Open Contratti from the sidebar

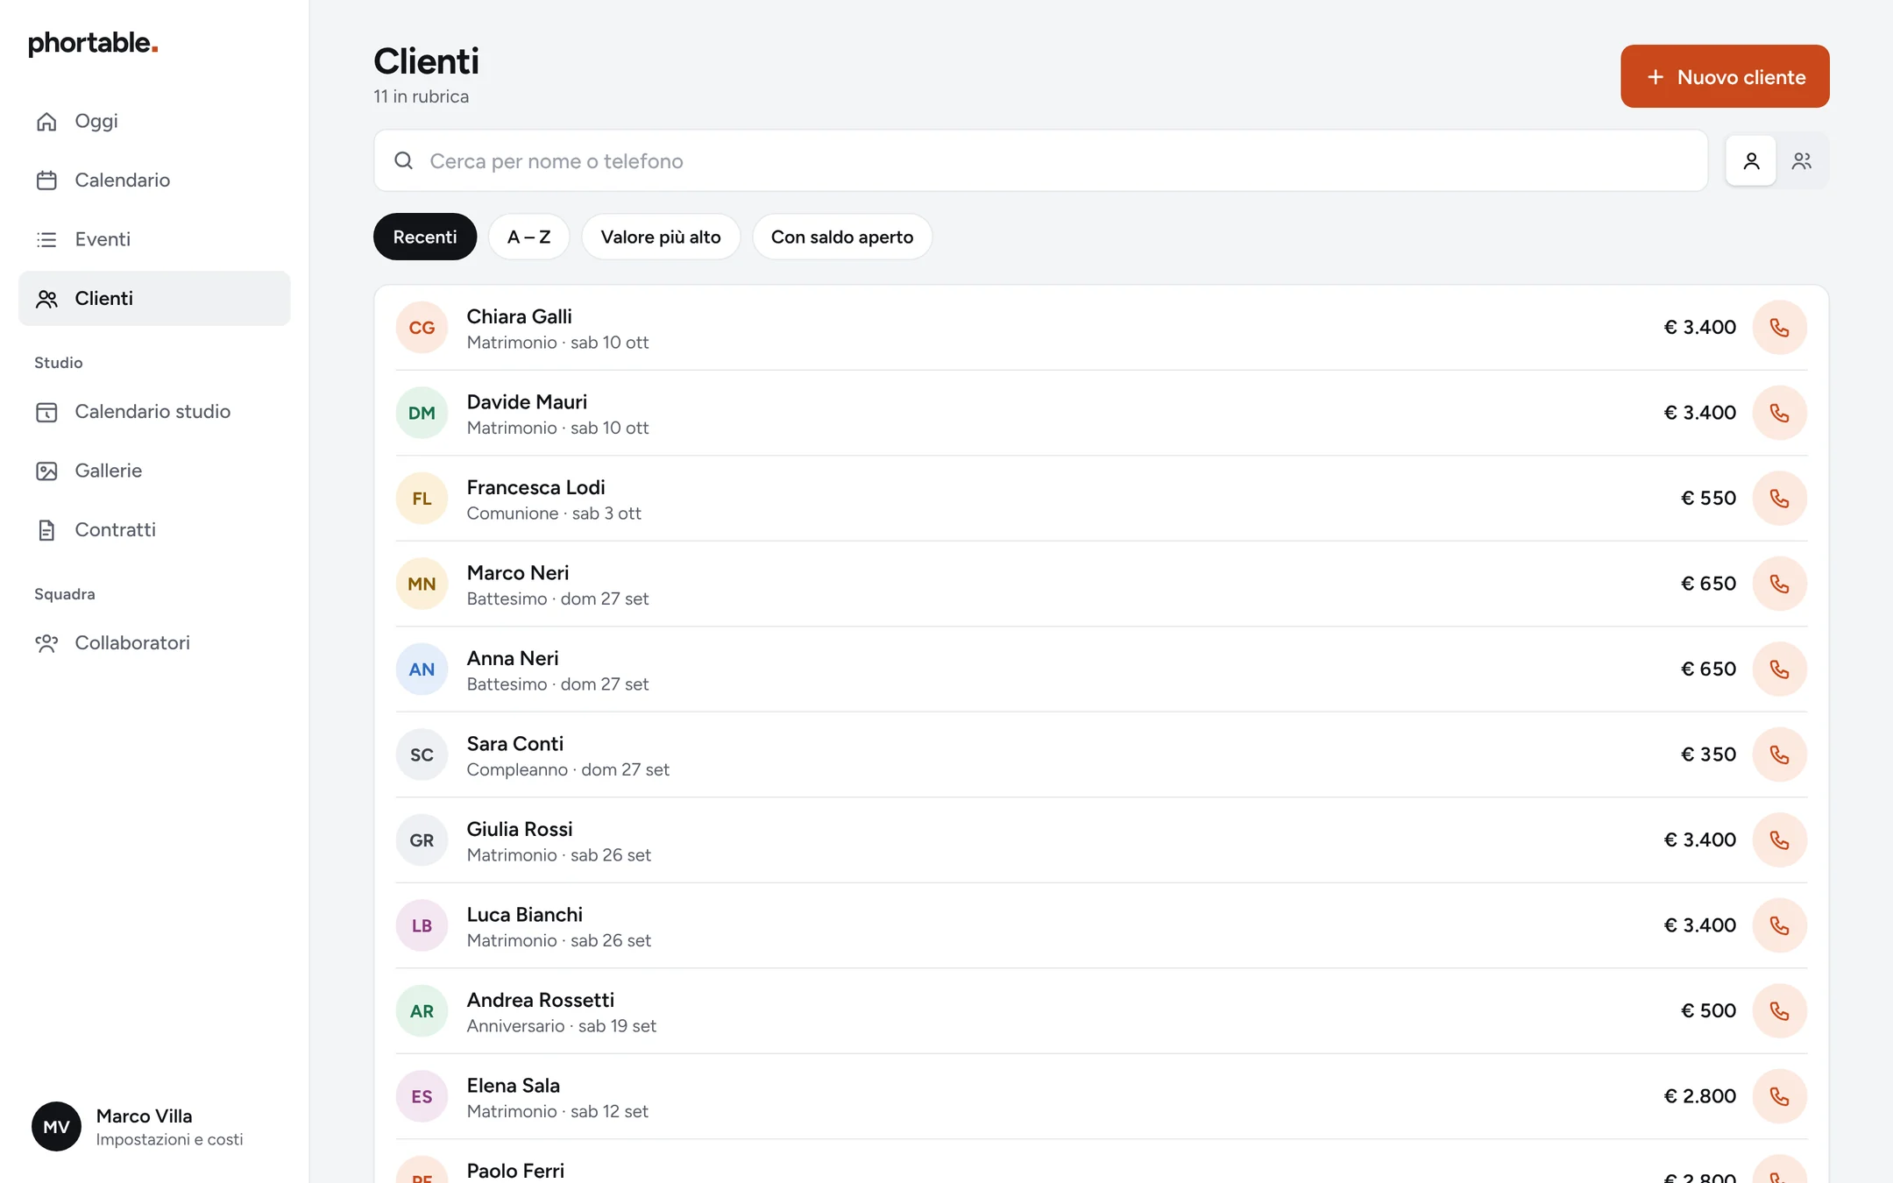pos(154,530)
